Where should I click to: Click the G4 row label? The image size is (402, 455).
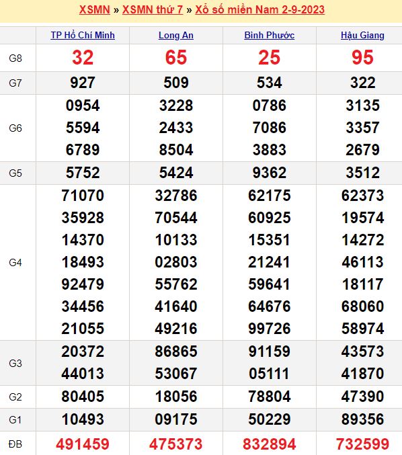pos(15,263)
